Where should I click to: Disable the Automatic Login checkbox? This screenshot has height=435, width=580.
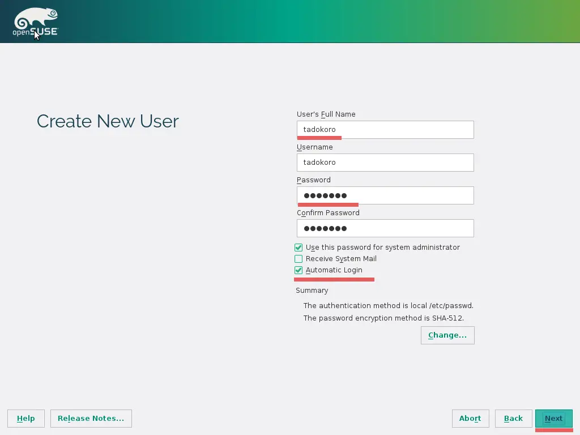coord(298,270)
